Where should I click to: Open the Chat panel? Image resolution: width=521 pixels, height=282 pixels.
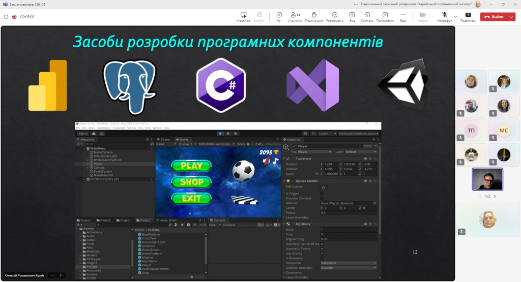pos(279,17)
